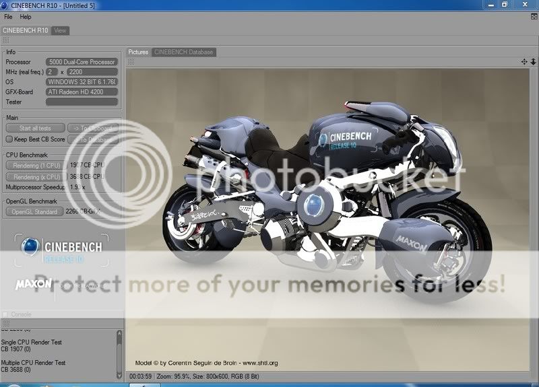The height and width of the screenshot is (387, 539).
Task: Run the OpenGL Standard benchmark
Action: point(34,212)
